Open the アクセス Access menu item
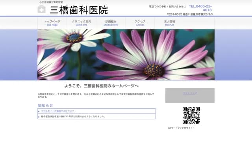This screenshot has height=157, width=252. click(x=140, y=23)
